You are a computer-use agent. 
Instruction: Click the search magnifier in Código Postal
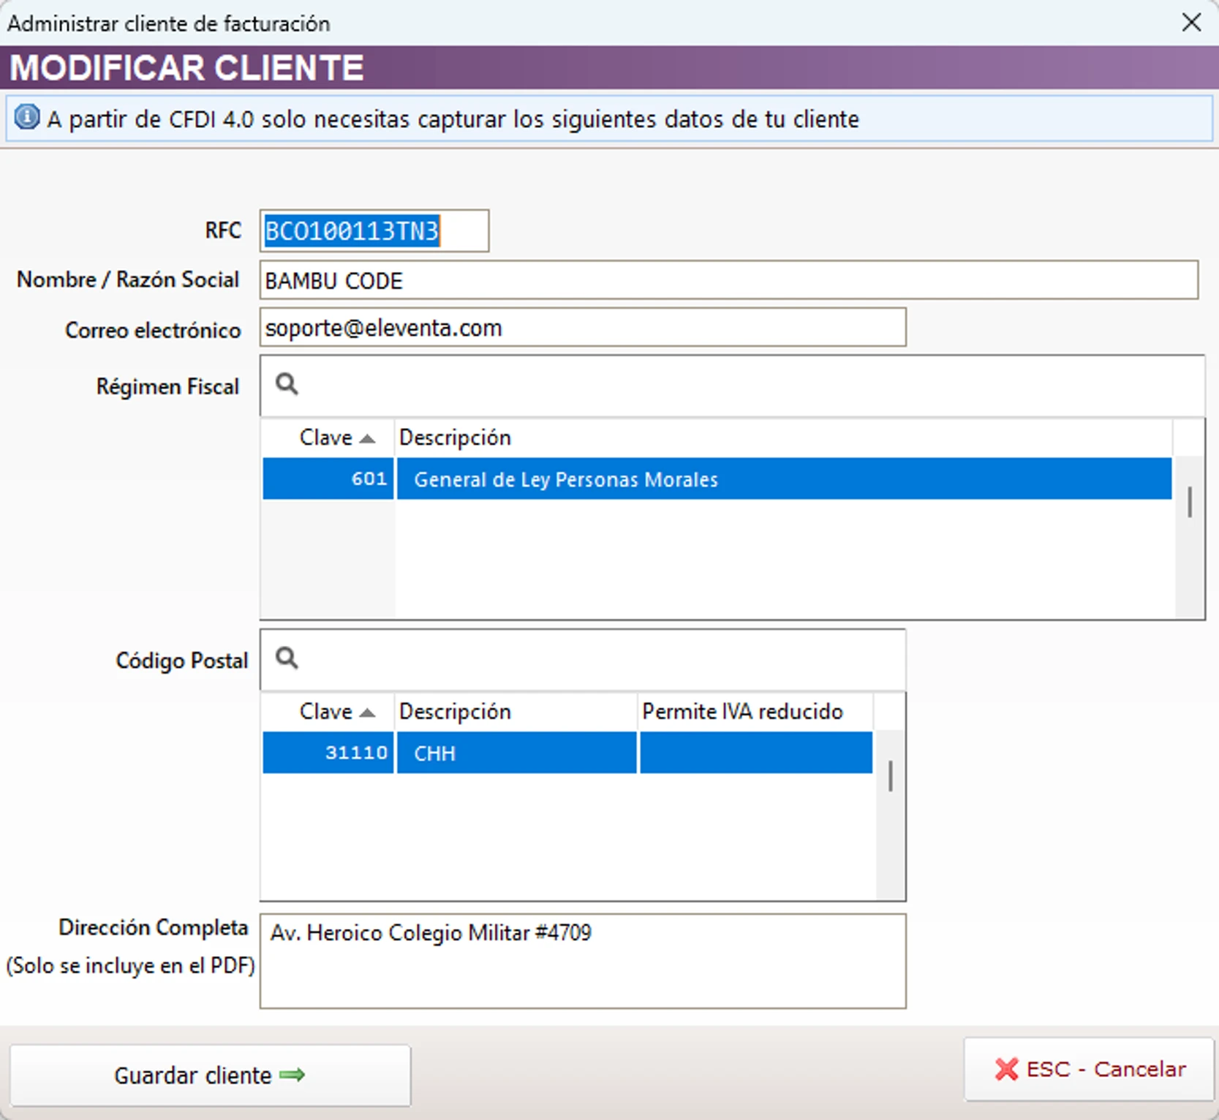(286, 658)
